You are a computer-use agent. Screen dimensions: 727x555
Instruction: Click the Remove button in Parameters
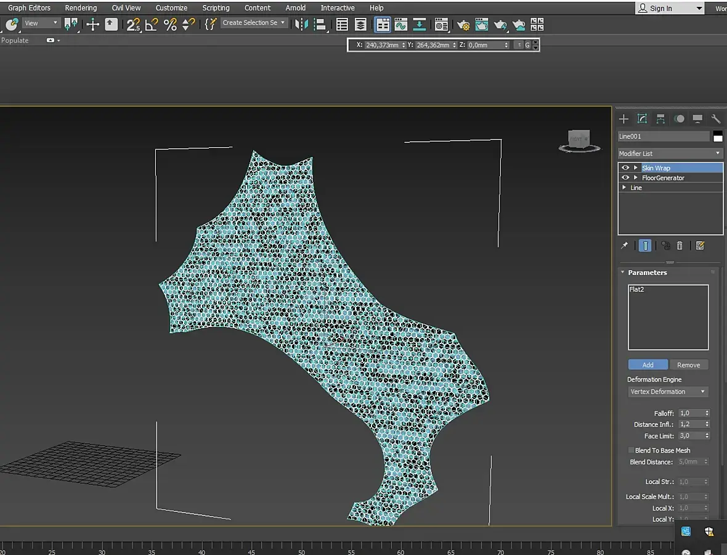tap(688, 364)
